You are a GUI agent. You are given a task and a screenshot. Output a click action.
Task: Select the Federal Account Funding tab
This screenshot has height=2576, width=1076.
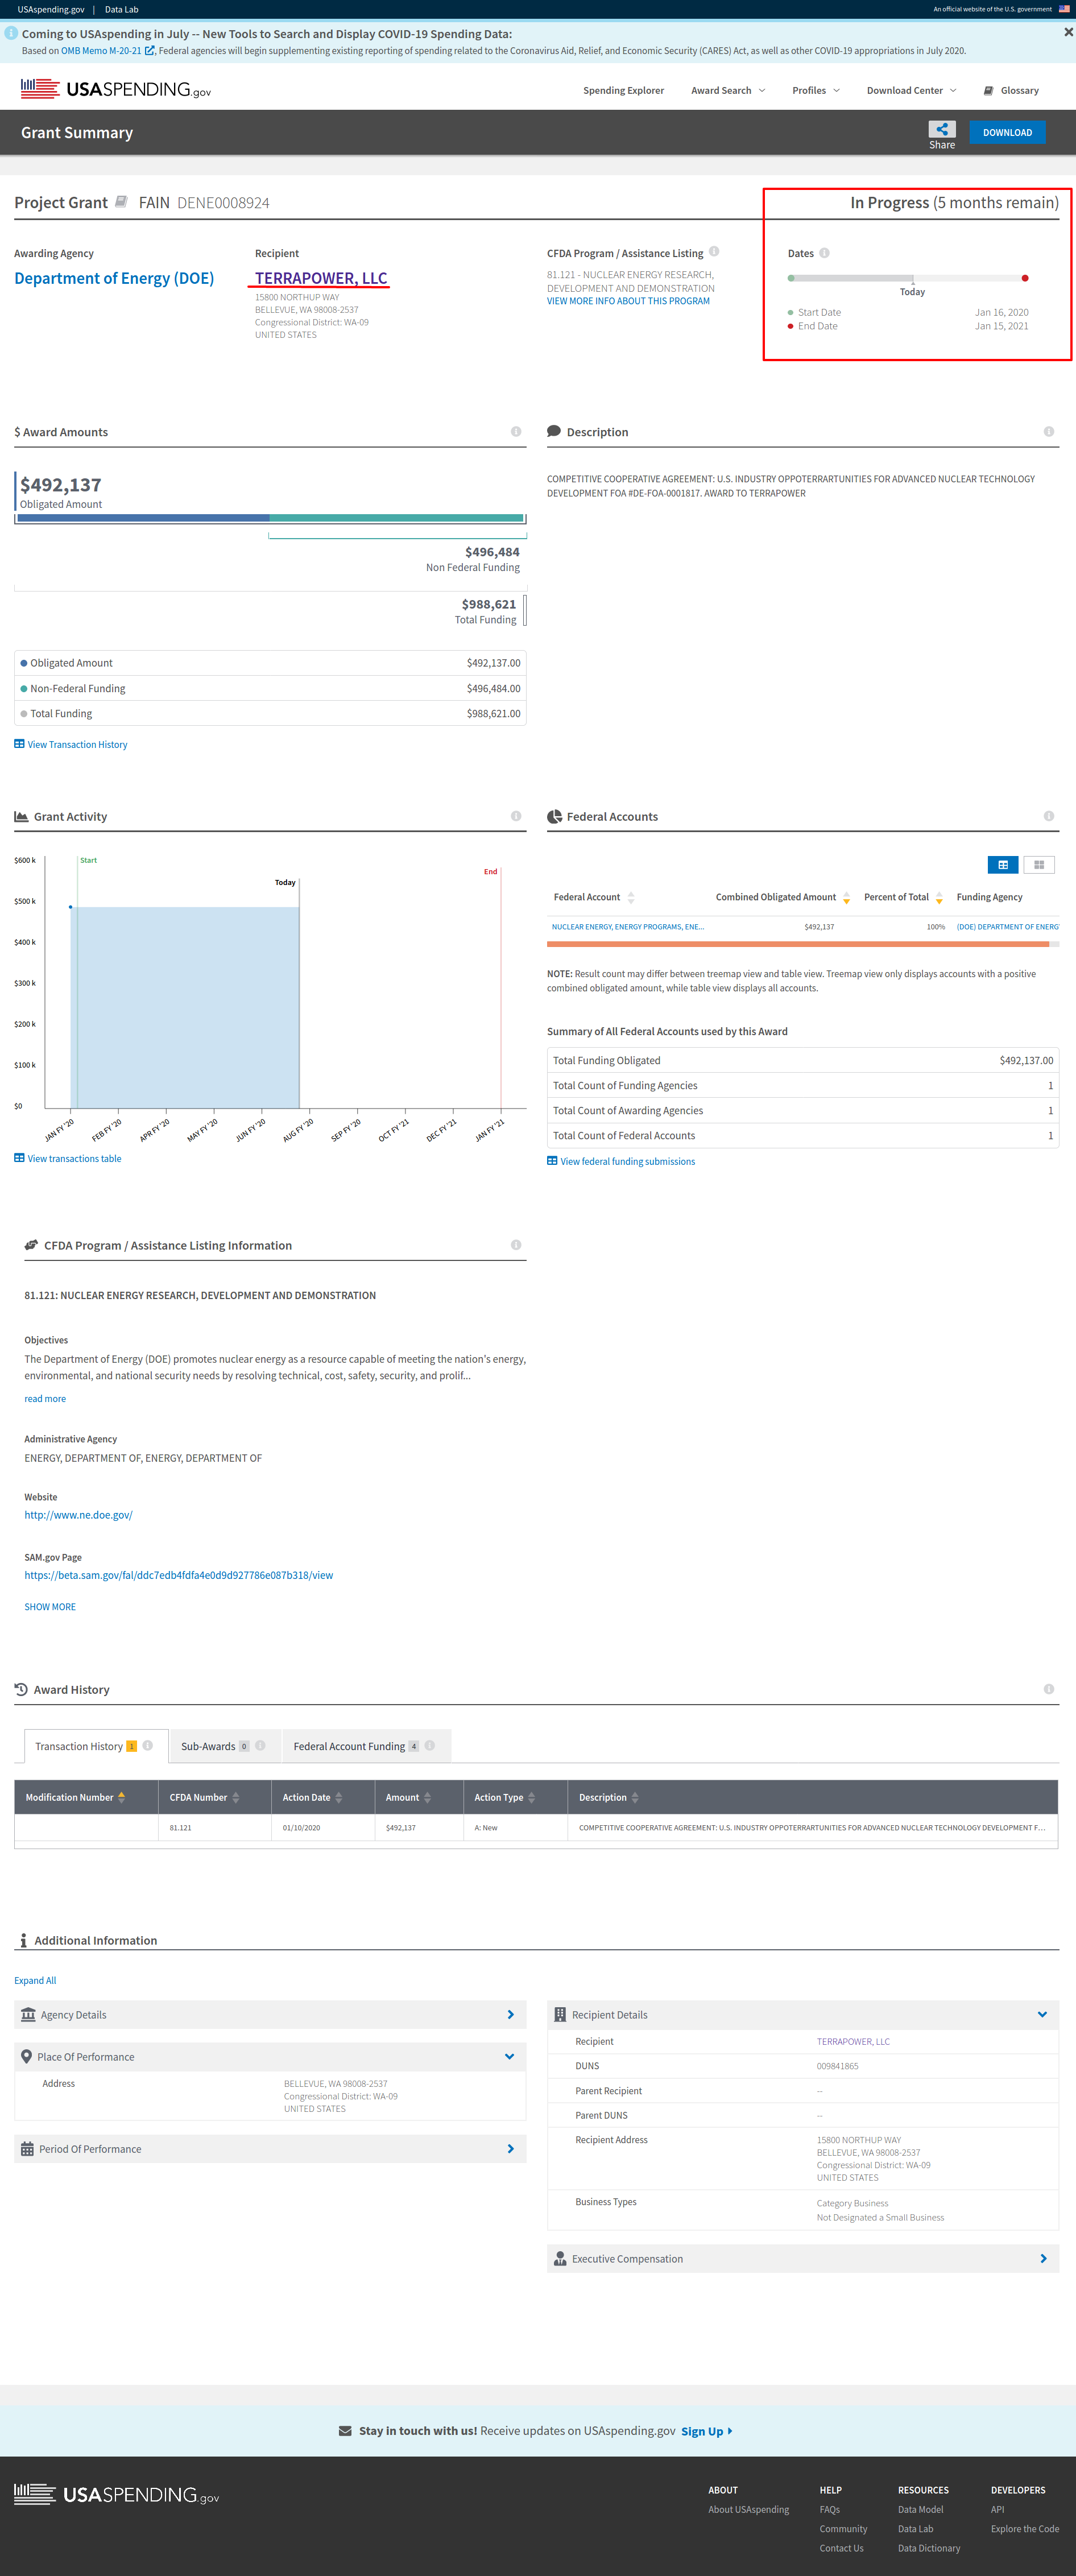[x=366, y=1746]
